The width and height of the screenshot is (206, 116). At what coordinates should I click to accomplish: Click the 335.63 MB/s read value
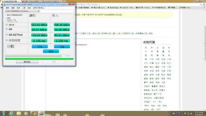coord(39,25)
